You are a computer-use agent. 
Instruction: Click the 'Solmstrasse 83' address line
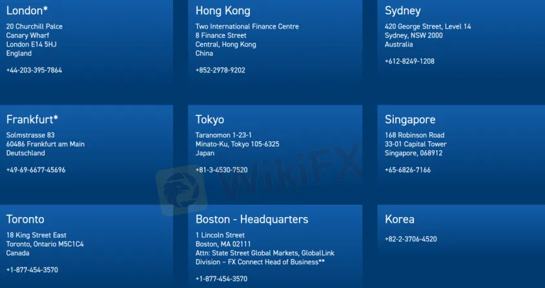30,135
